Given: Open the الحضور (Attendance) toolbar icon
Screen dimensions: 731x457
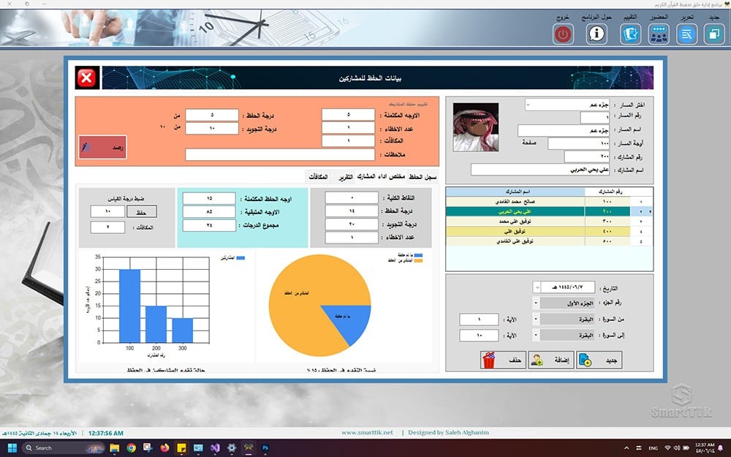Looking at the screenshot, I should [658, 34].
